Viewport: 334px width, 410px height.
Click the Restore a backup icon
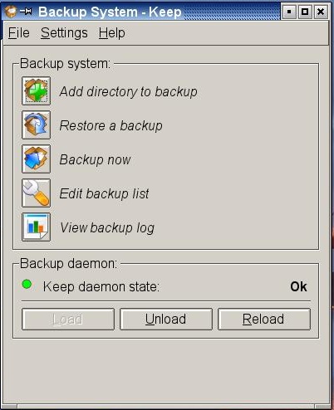click(x=36, y=125)
